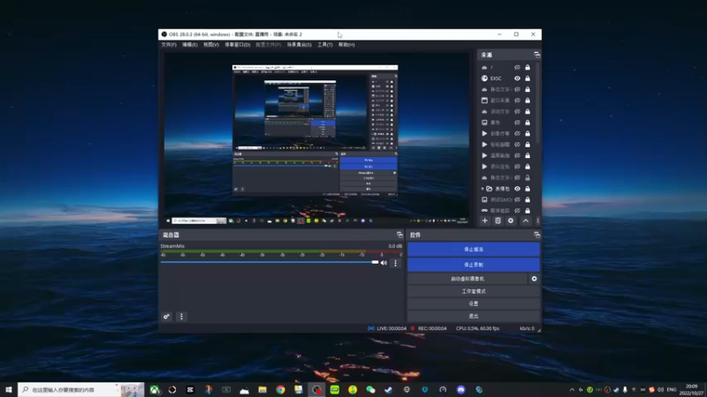
Task: Click the Windows taskbar search box
Action: tap(81, 389)
